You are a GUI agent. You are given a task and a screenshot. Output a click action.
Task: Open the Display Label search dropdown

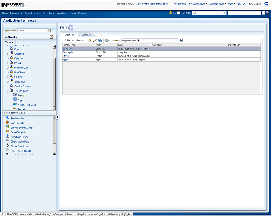click(138, 40)
